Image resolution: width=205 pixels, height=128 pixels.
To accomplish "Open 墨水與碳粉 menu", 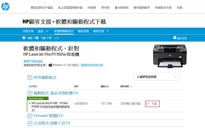I will [122, 8].
